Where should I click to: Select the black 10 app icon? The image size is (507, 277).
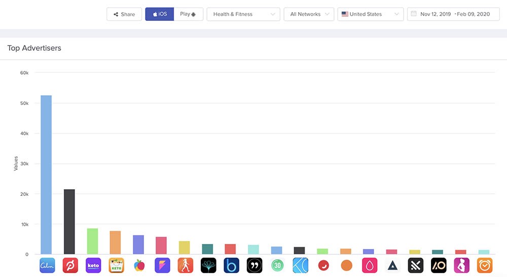[439, 265]
